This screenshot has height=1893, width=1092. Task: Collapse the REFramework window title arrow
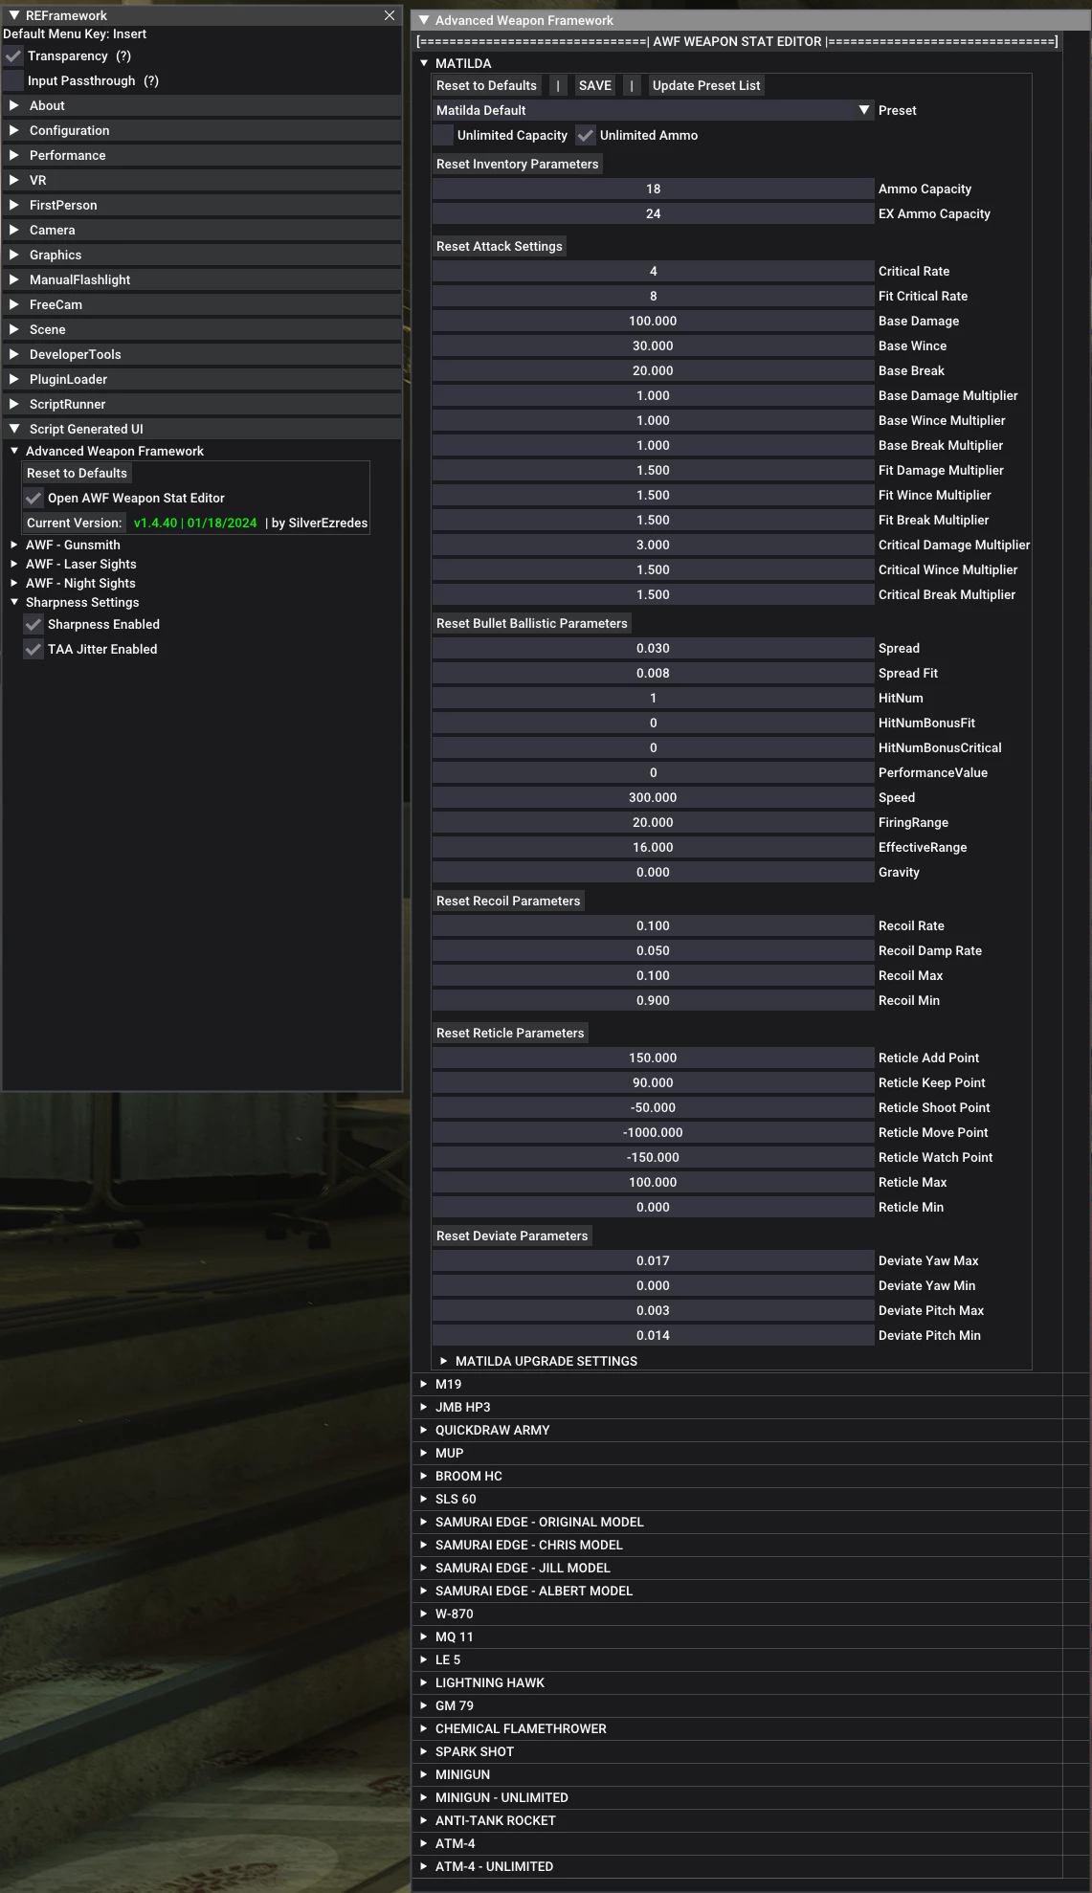(x=14, y=15)
